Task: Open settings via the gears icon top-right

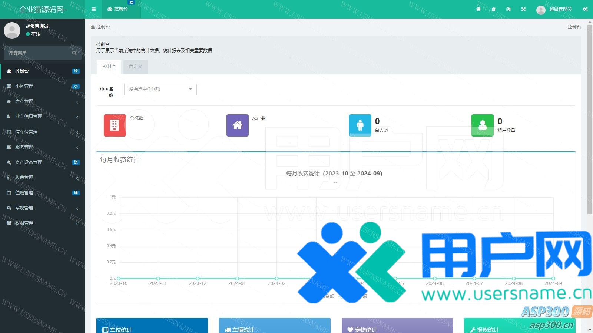Action: pos(585,9)
